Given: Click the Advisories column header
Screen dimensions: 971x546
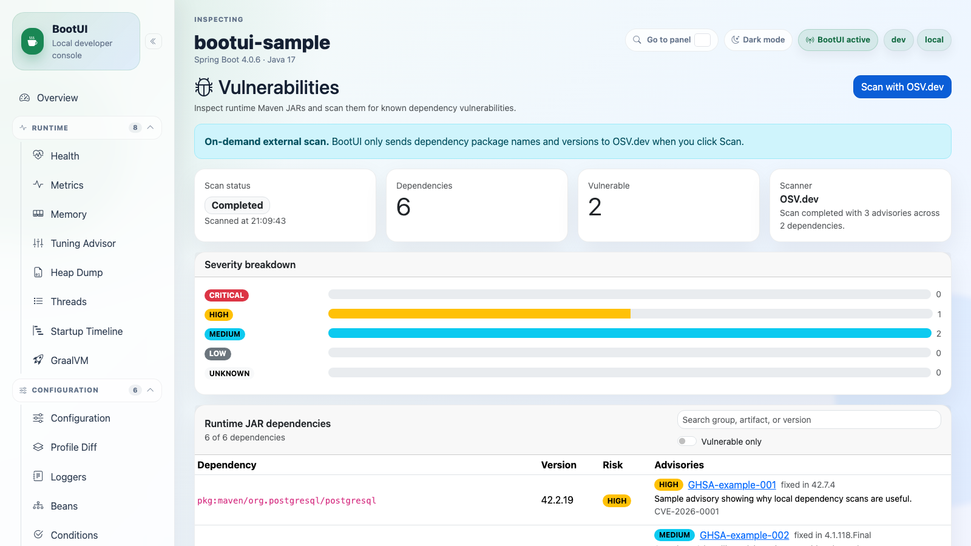Looking at the screenshot, I should (x=679, y=465).
